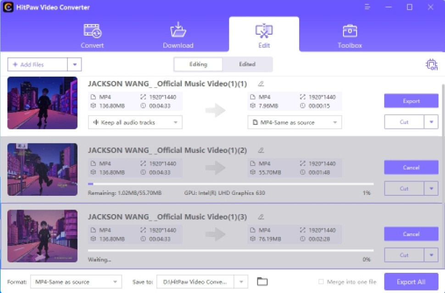Switch to the Download tab
445x293 pixels.
coord(178,36)
